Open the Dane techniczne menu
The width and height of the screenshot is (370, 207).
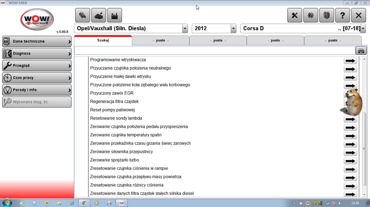click(37, 41)
